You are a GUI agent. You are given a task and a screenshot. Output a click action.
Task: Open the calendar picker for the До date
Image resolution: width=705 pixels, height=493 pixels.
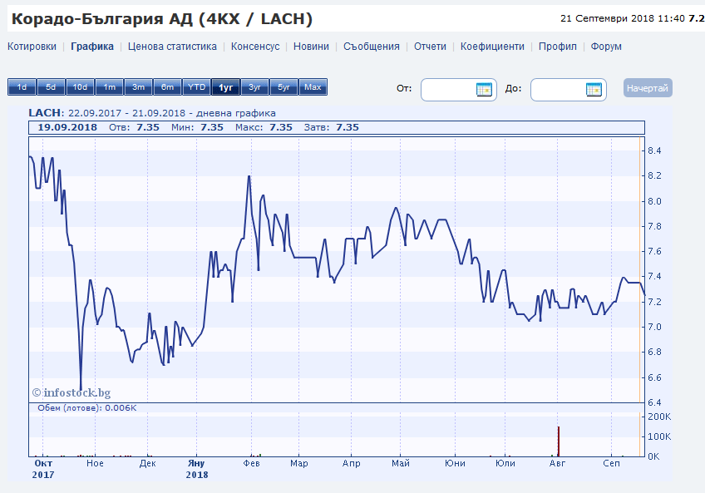594,90
